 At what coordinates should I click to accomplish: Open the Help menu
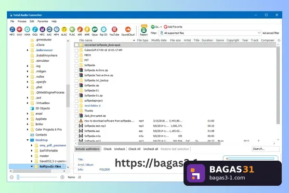point(54,21)
